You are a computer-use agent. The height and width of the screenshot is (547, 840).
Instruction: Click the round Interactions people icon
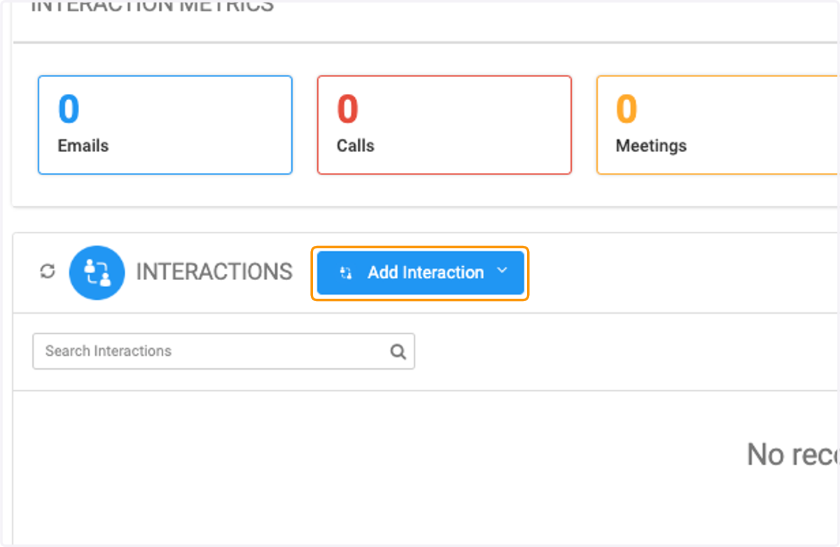97,272
